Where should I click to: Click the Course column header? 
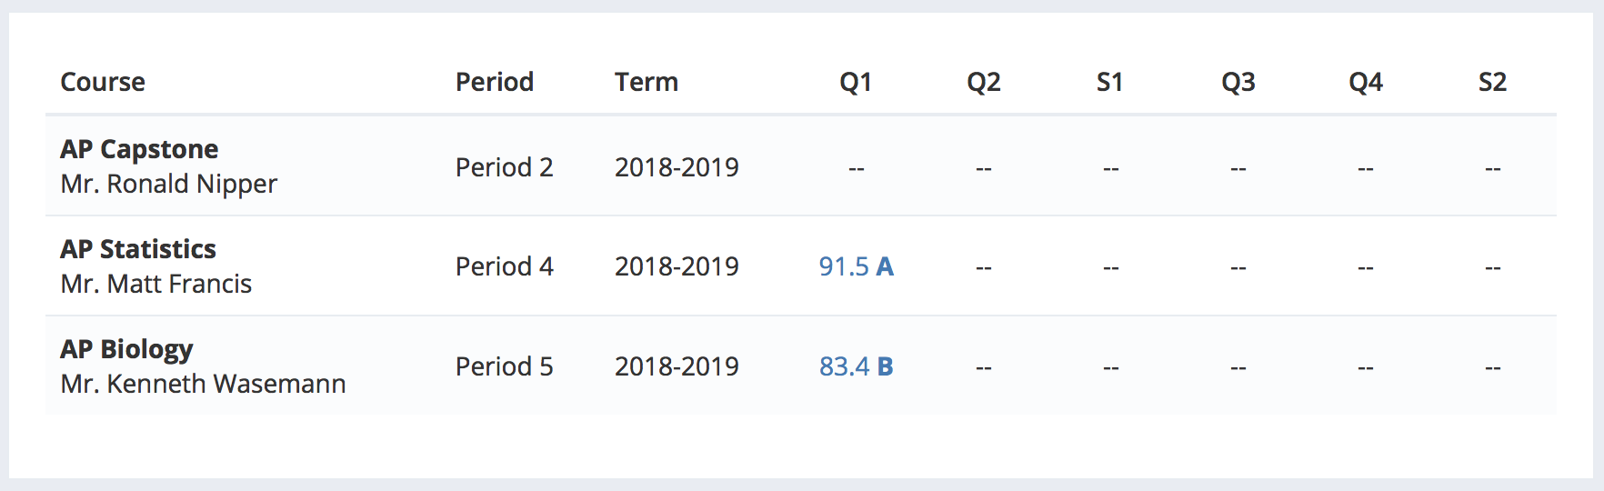click(103, 82)
